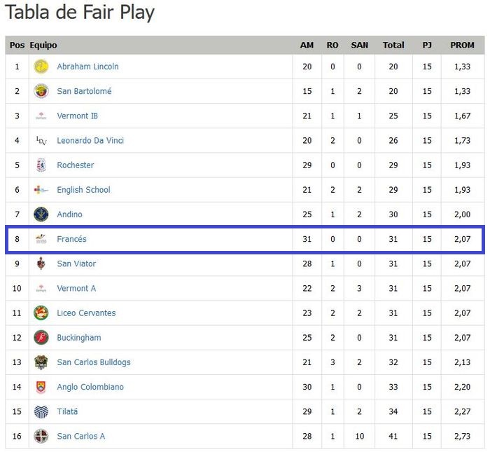Click the Buckingham team crest icon

(x=41, y=338)
